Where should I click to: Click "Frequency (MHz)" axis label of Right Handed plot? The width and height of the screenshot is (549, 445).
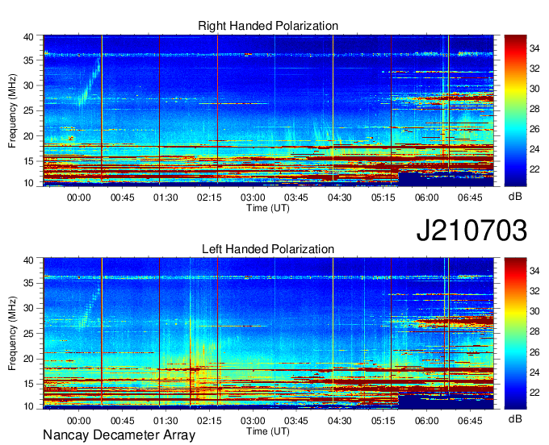pyautogui.click(x=13, y=110)
